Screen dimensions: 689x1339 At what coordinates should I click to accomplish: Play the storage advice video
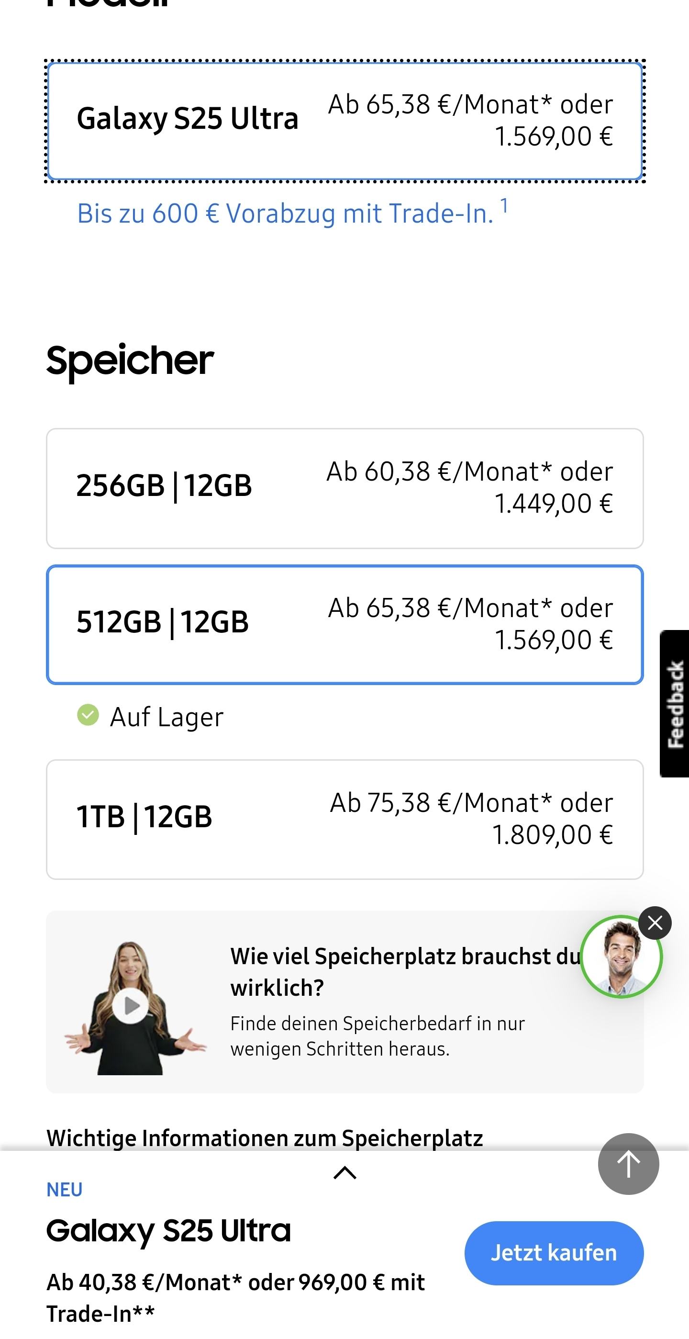click(131, 1006)
